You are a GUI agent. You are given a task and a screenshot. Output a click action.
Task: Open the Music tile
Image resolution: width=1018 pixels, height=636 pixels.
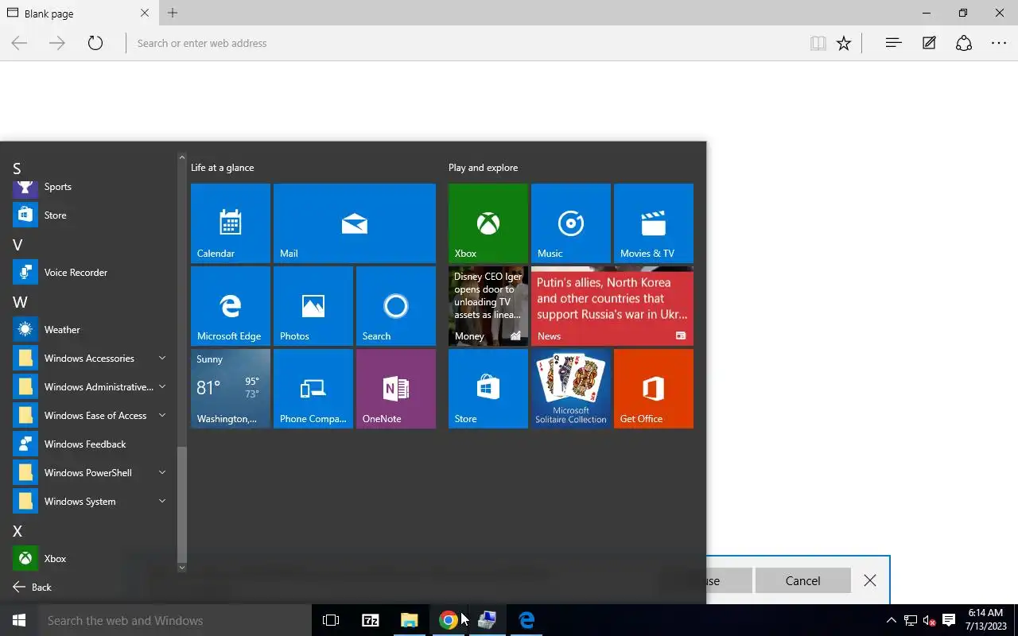point(571,223)
